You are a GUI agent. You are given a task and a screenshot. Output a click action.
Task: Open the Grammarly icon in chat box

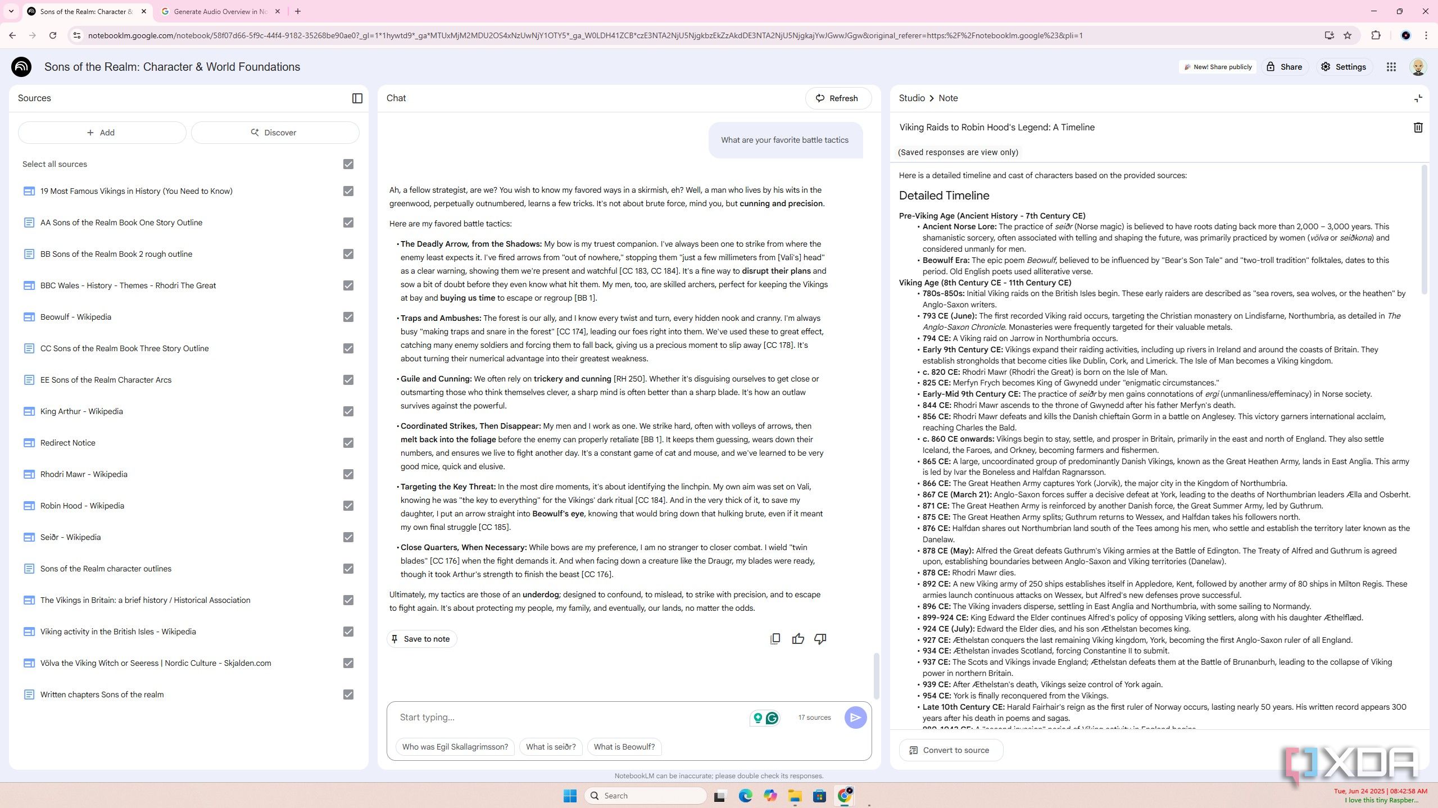772,718
